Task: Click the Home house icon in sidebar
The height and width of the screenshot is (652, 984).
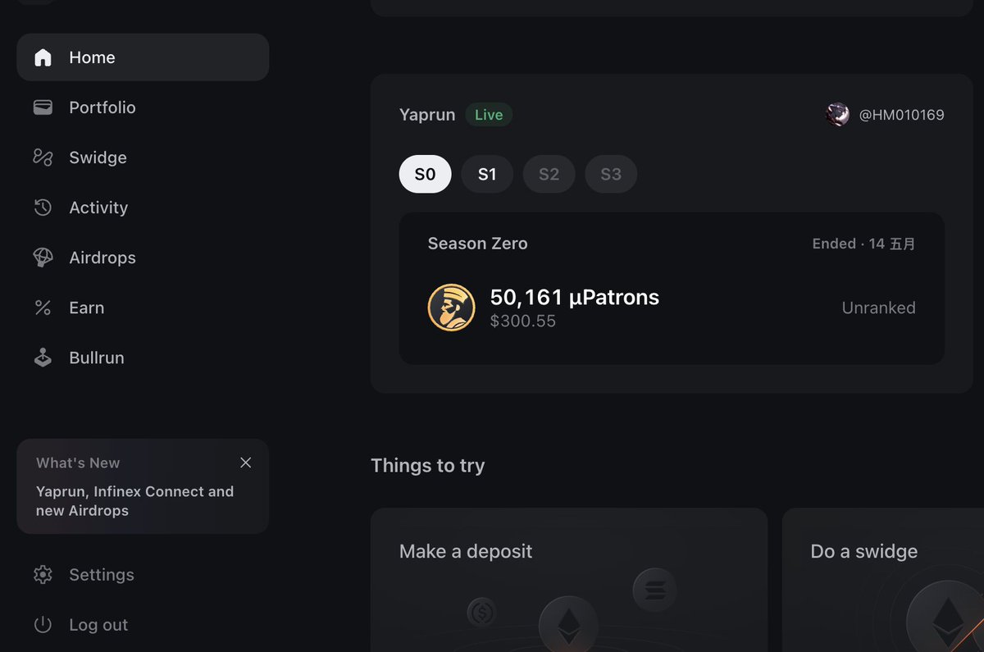Action: tap(43, 57)
